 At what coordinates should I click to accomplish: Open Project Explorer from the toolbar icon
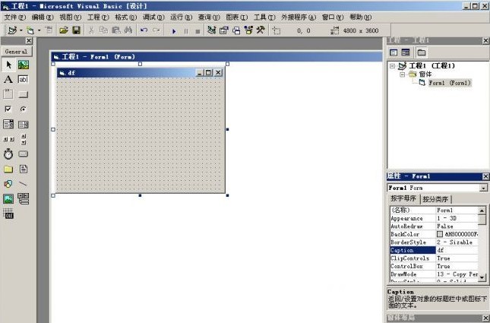click(211, 30)
